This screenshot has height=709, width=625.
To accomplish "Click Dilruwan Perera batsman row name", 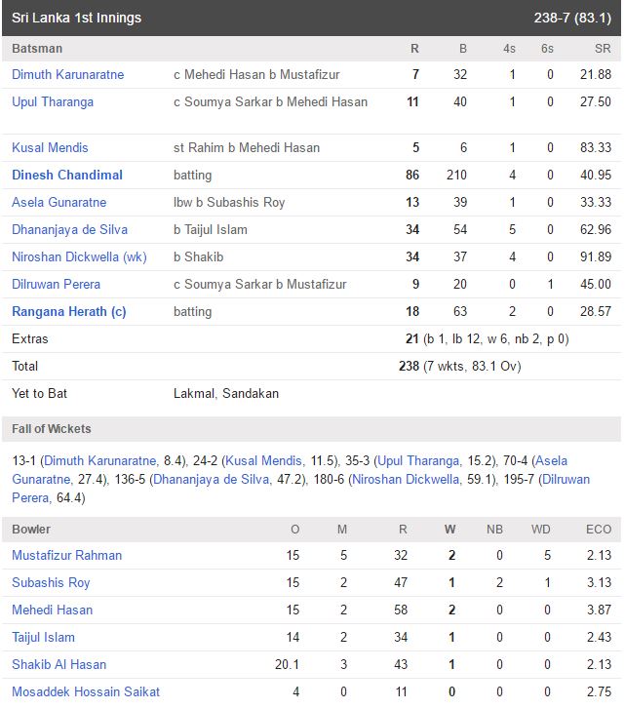I will [56, 284].
